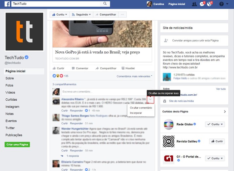Click the invite friends person icon
Viewport: 234px width, 171px height.
166,41
